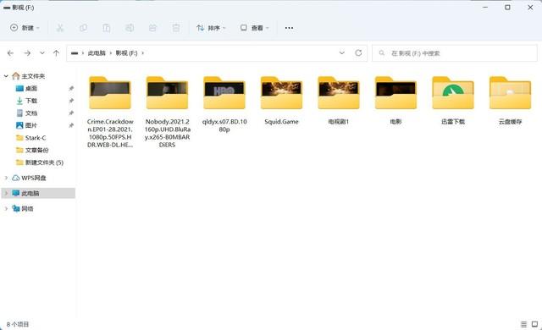Click the pin icon beside 下载

pos(71,101)
